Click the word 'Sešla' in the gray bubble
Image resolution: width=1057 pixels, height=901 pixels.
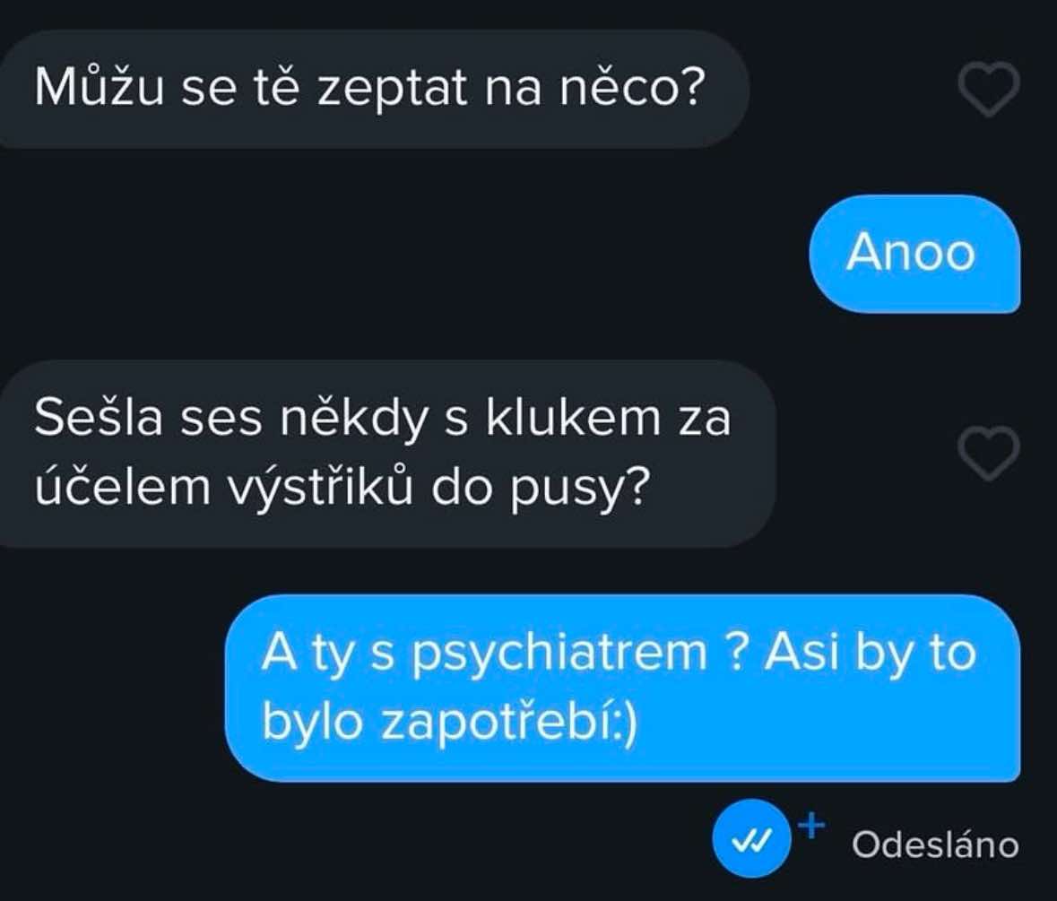click(99, 417)
